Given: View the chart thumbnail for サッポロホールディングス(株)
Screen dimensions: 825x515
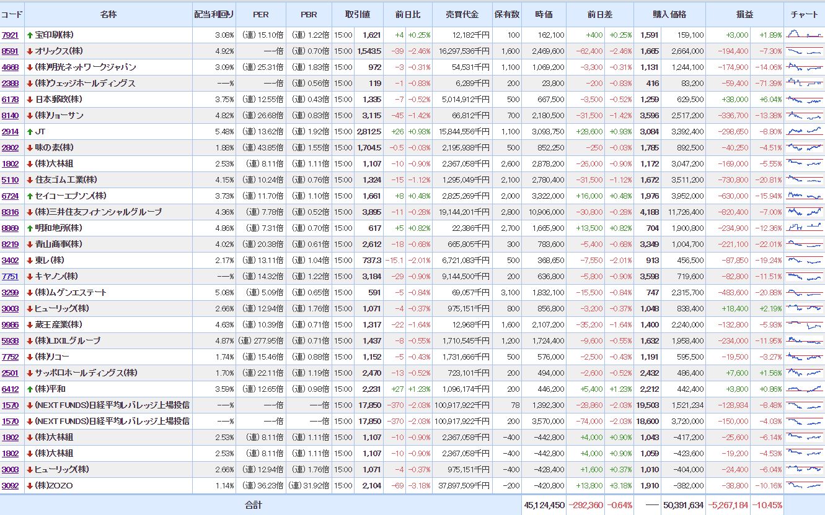Looking at the screenshot, I should [804, 373].
